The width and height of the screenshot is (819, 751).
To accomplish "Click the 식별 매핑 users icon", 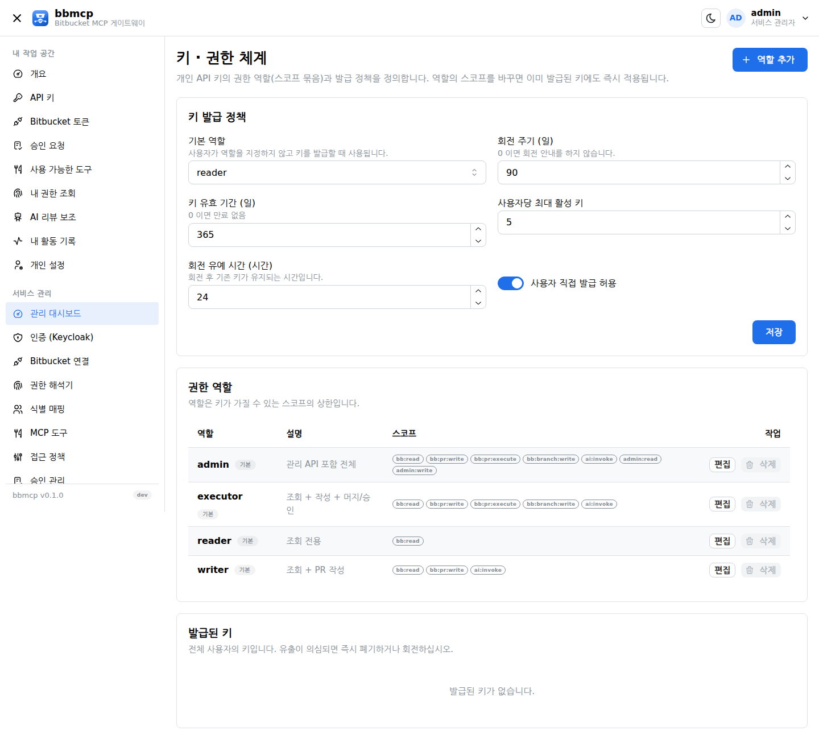I will (18, 409).
